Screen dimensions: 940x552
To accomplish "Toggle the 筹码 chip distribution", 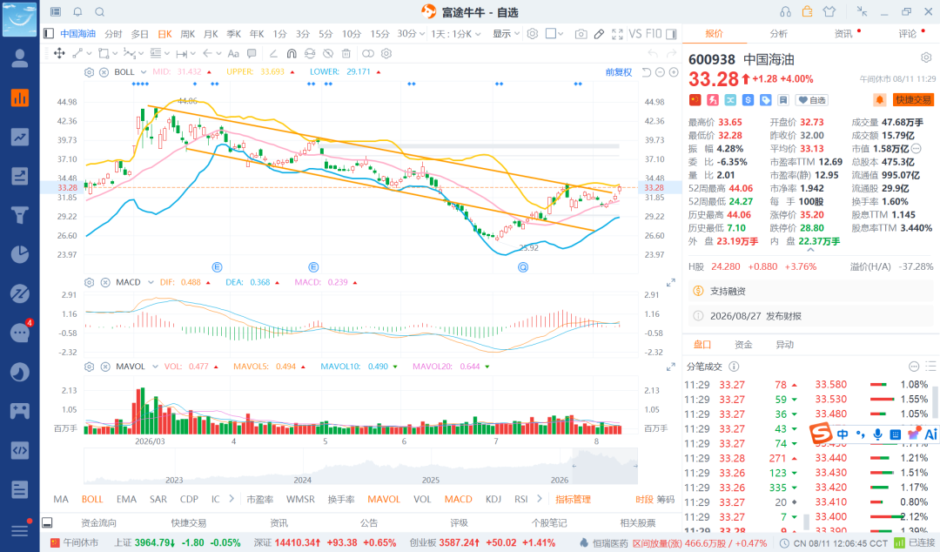I will click(666, 499).
